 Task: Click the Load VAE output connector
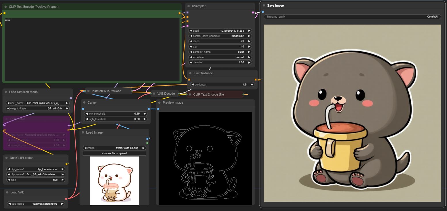click(x=66, y=199)
